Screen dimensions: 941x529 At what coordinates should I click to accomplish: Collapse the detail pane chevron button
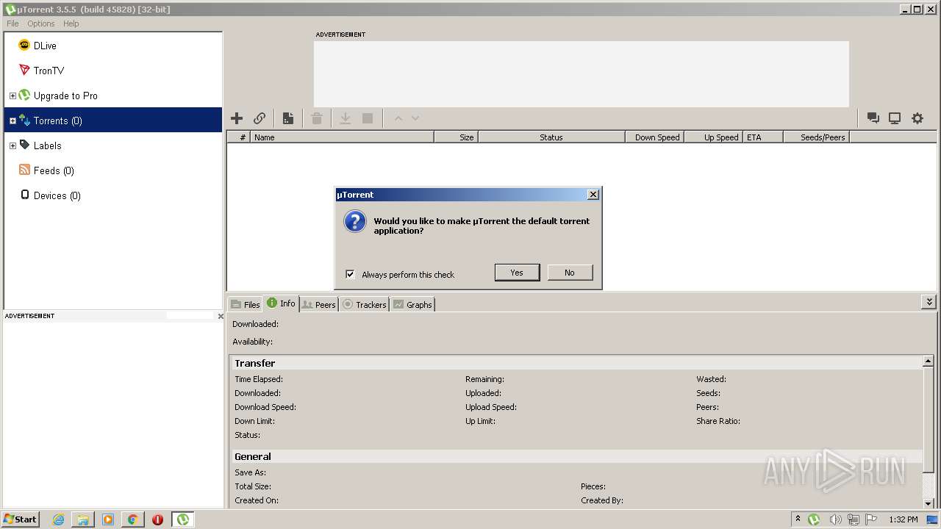click(929, 302)
